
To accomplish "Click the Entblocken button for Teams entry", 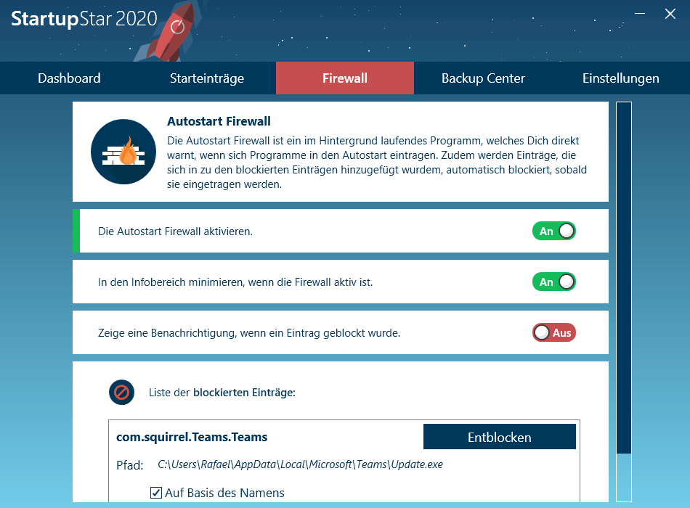I will 500,437.
